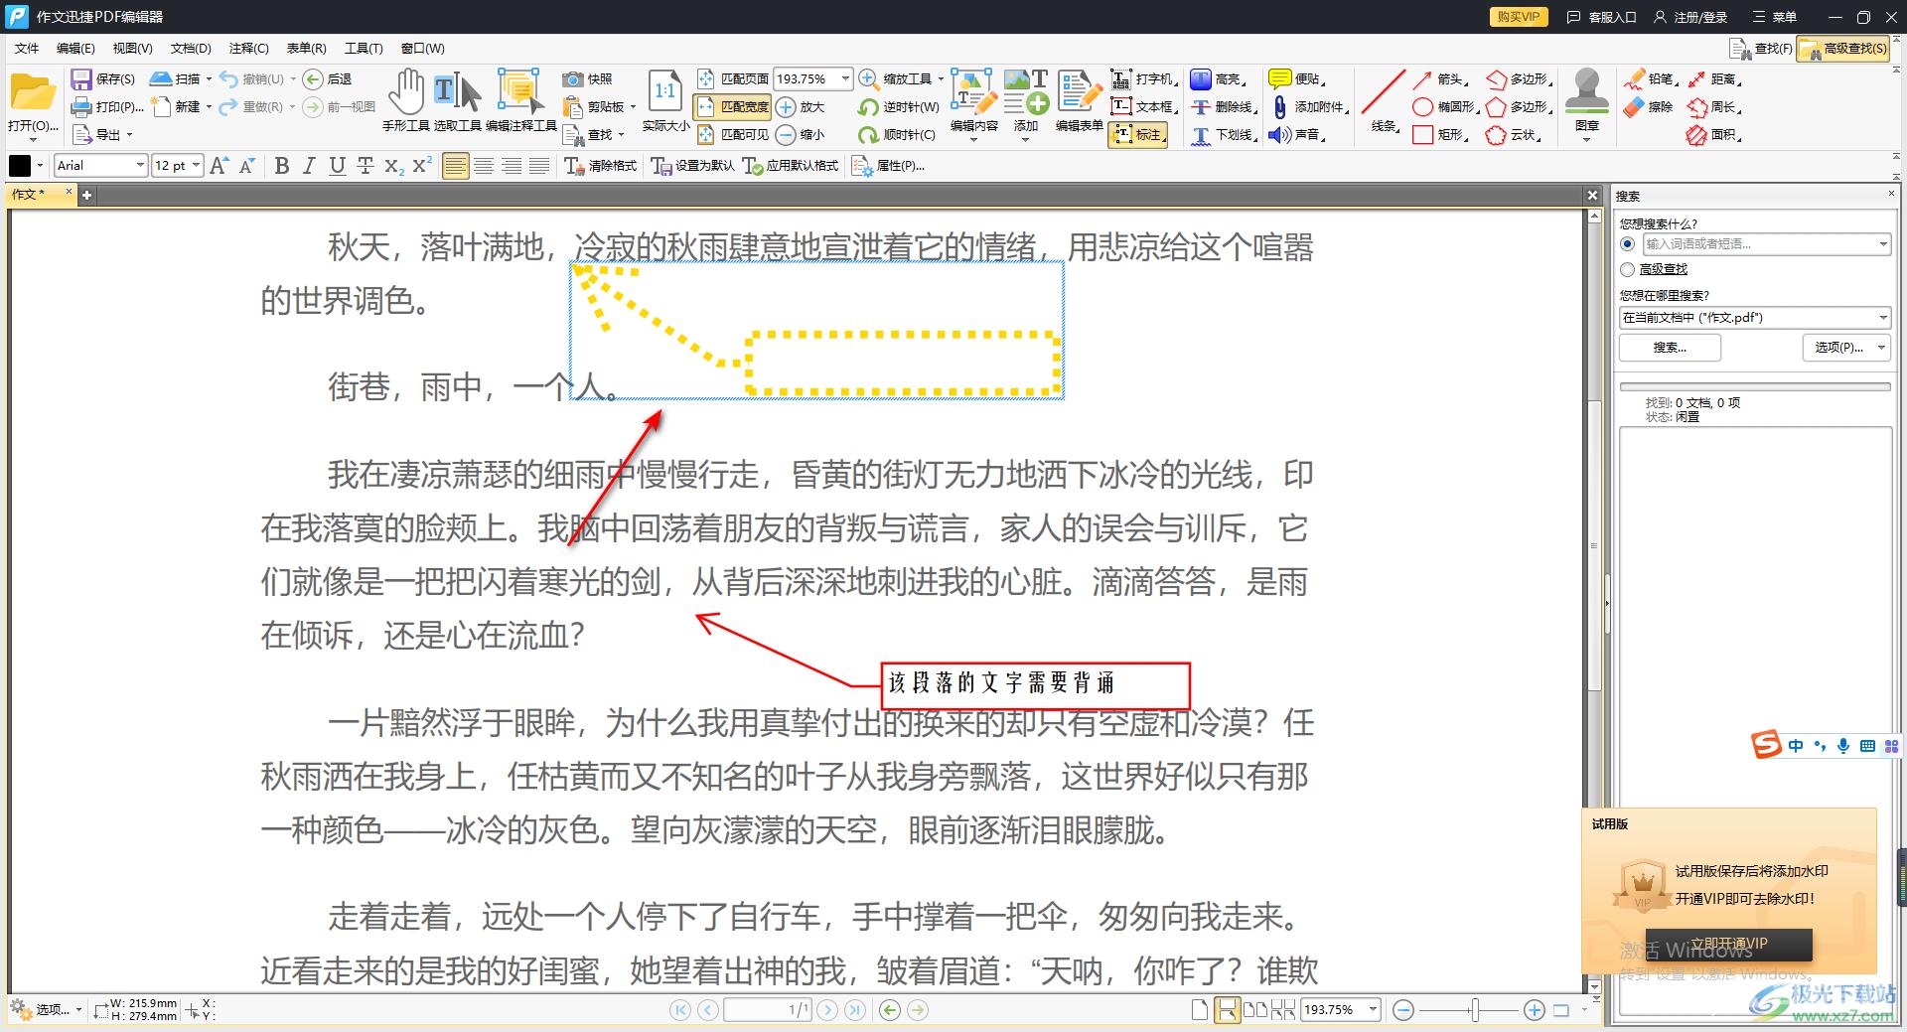The width and height of the screenshot is (1907, 1032).
Task: Select the Area (面积) measuring tool
Action: point(1713,135)
